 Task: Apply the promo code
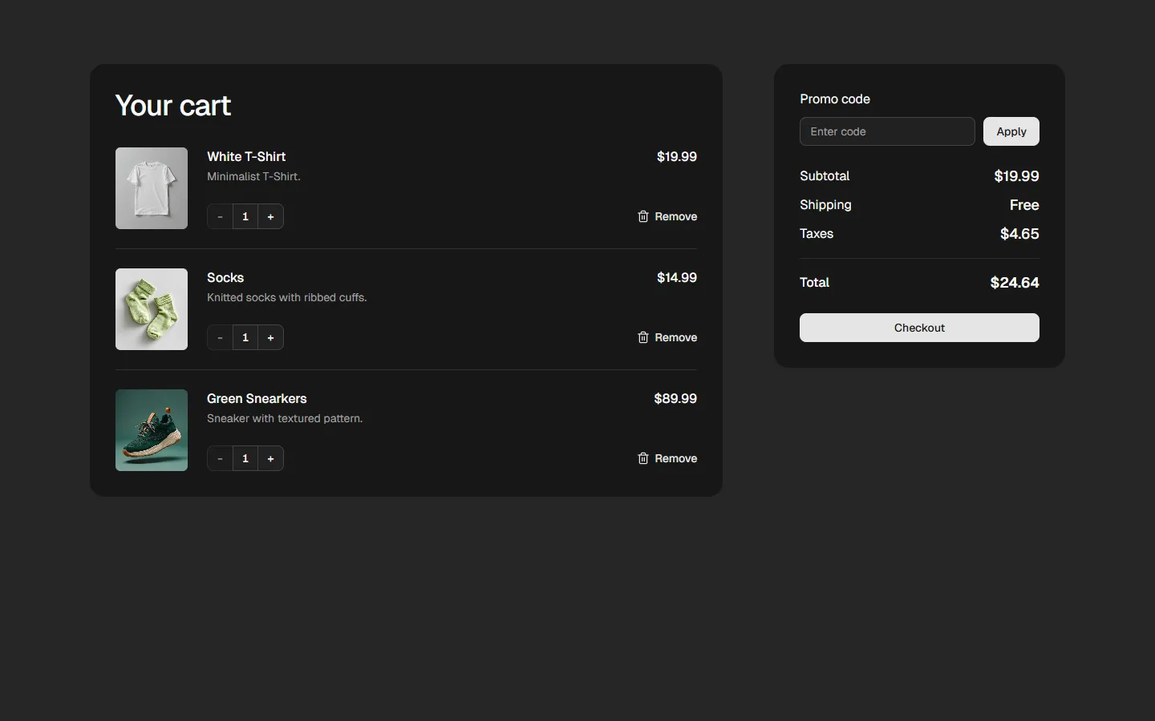click(x=1011, y=131)
